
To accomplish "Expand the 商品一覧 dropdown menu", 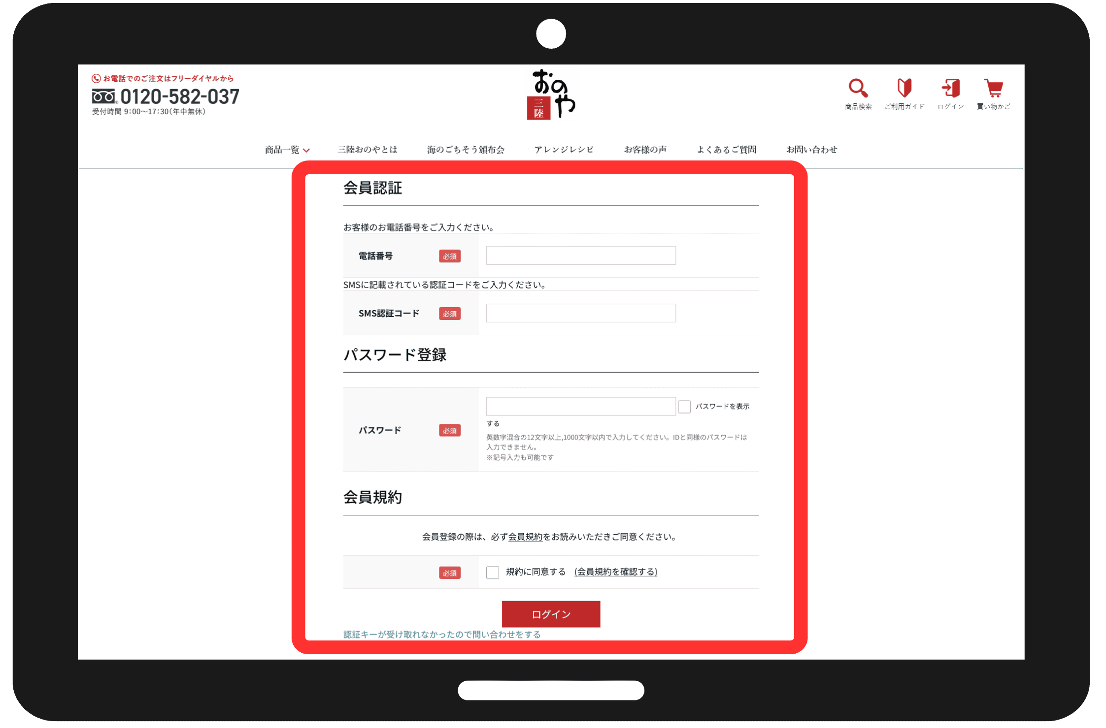I will 287,150.
